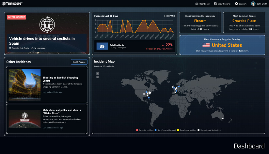This screenshot has width=269, height=154.
Task: Click the 14 hours ago timestamp
Action: (x=40, y=48)
